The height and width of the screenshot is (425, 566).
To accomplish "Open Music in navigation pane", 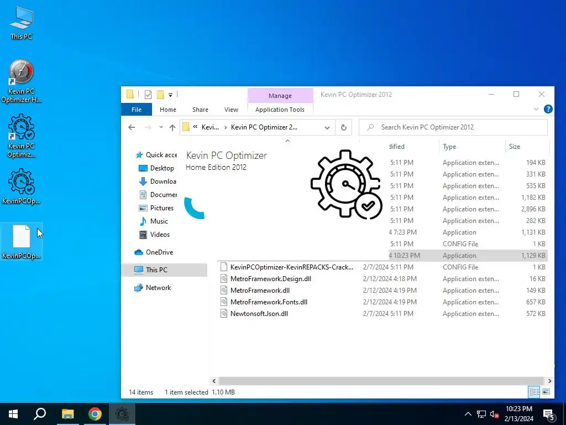I will 154,221.
